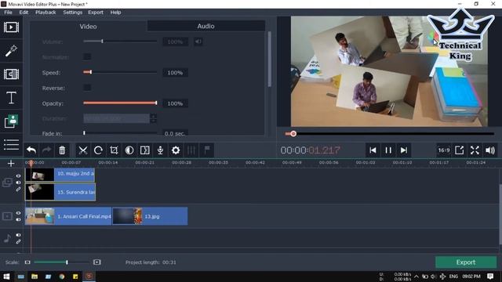The width and height of the screenshot is (502, 282).
Task: Open the Transitions panel
Action: pos(11,74)
